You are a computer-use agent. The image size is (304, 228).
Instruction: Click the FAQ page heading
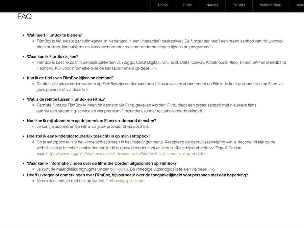click(x=24, y=17)
